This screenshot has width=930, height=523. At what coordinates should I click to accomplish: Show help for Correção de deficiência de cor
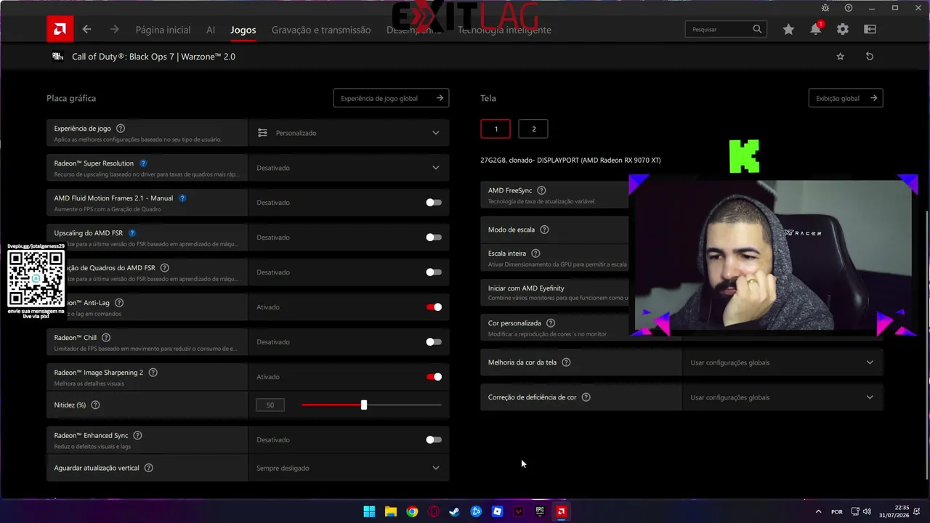[586, 397]
